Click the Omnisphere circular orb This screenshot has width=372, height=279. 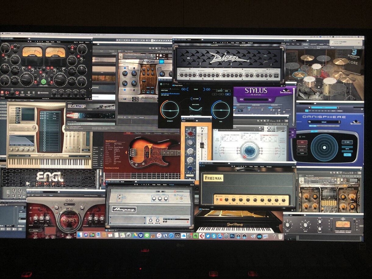tap(324, 148)
